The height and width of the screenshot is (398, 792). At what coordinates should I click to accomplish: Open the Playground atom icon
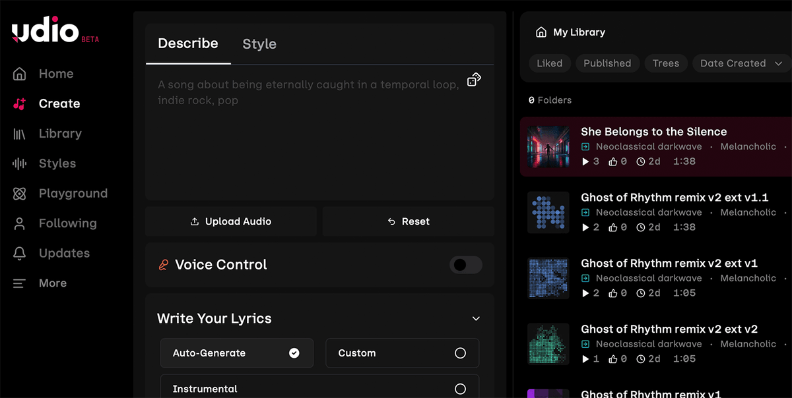pyautogui.click(x=20, y=194)
